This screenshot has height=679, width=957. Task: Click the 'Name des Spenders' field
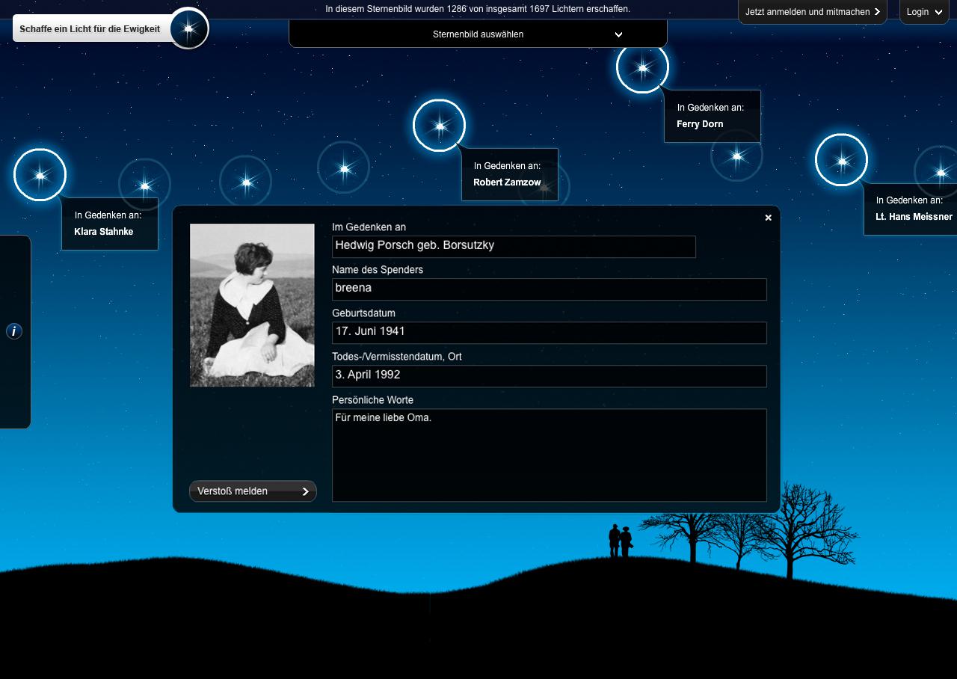[550, 289]
